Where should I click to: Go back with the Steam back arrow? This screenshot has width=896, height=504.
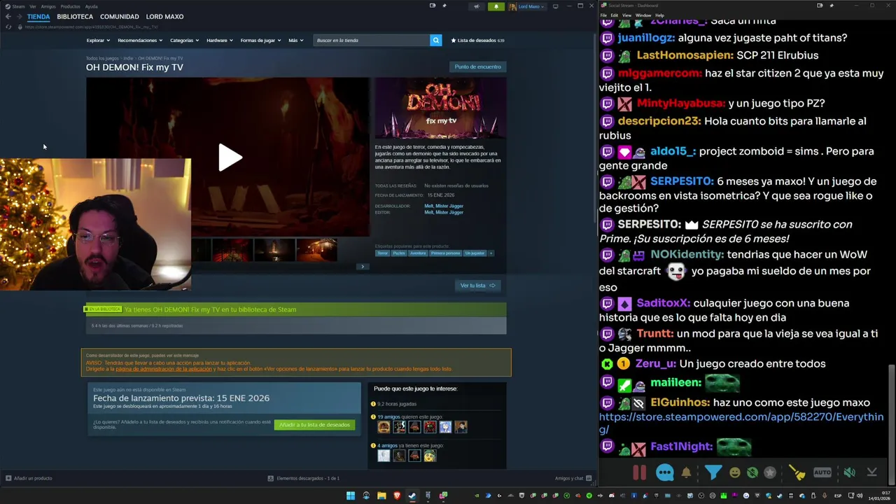click(8, 16)
